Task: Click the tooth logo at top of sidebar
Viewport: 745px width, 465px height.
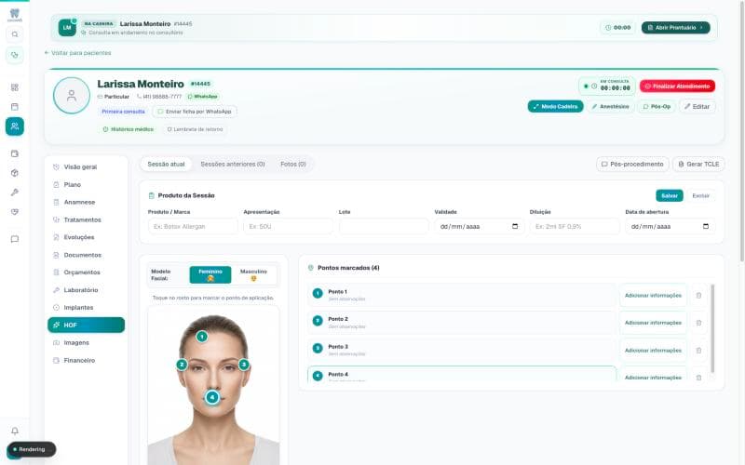Action: click(x=15, y=14)
